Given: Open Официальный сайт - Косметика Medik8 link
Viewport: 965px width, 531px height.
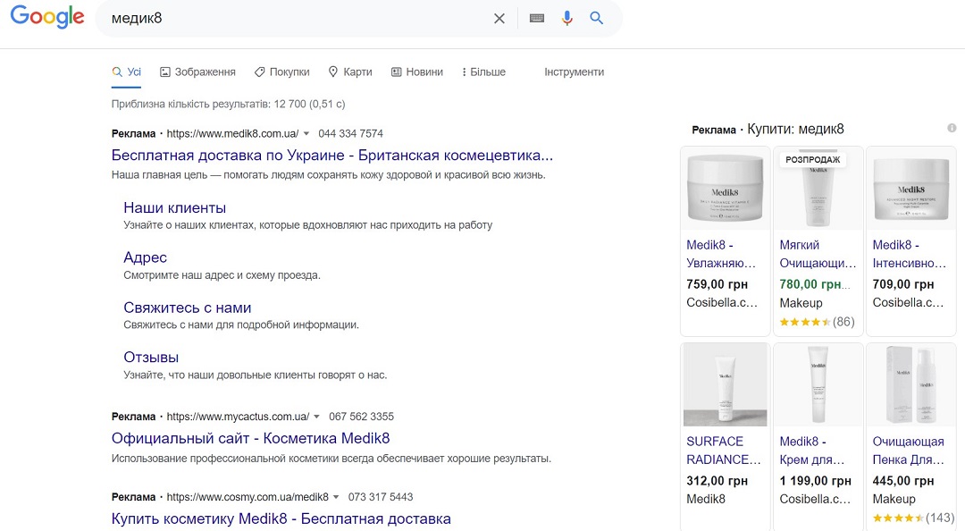Looking at the screenshot, I should pyautogui.click(x=250, y=439).
